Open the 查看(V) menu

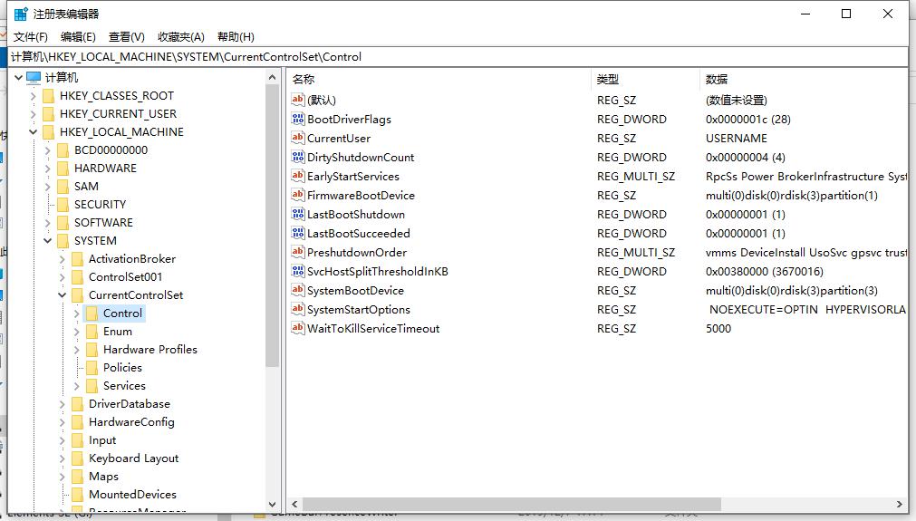(x=127, y=37)
